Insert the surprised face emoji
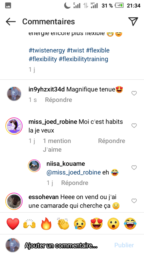Screen dimensions: 144x256 click(113, 224)
